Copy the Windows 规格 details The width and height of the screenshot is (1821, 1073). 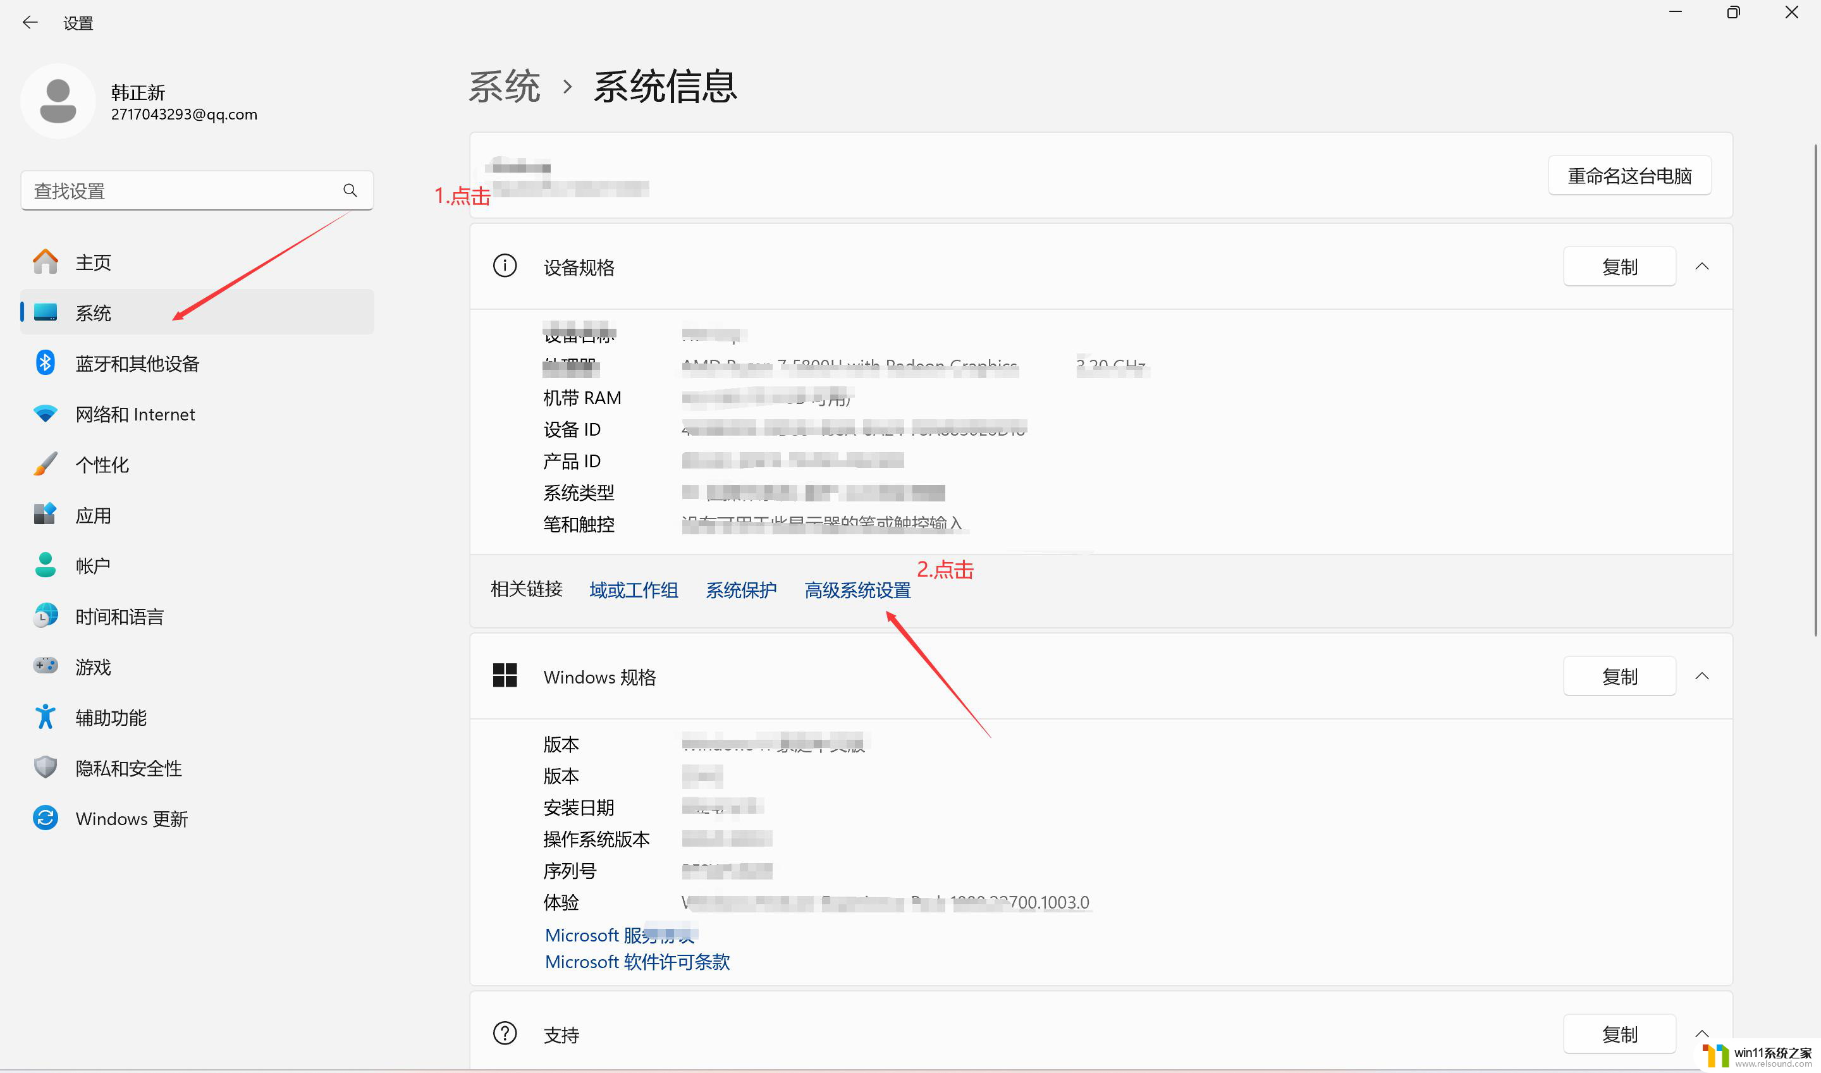click(1619, 677)
